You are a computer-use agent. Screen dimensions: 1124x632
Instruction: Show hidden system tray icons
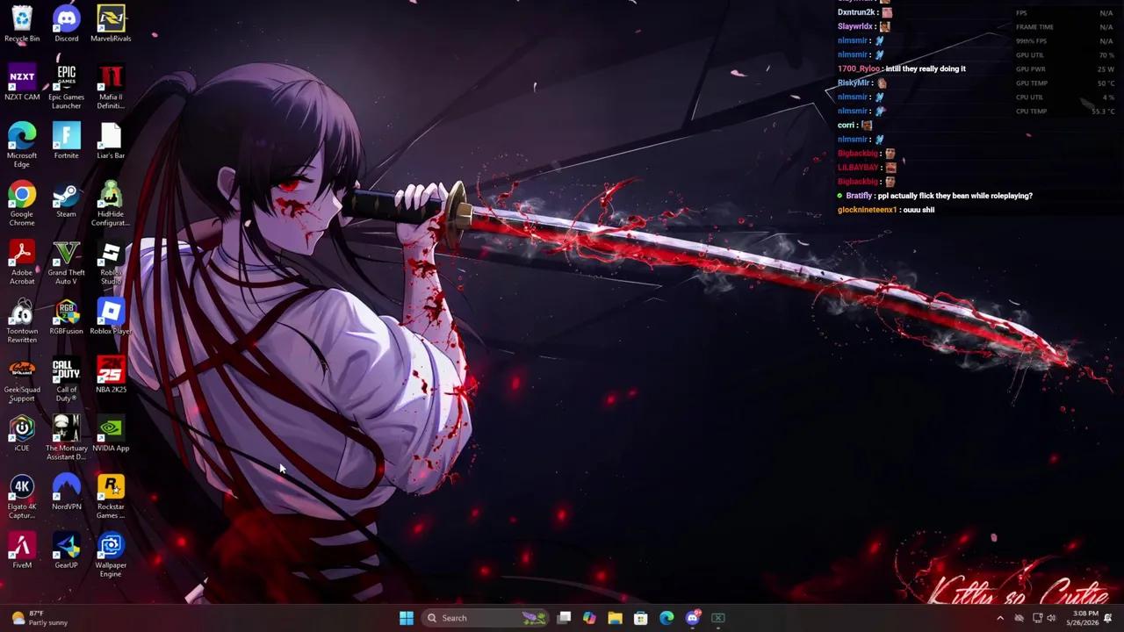tap(999, 618)
